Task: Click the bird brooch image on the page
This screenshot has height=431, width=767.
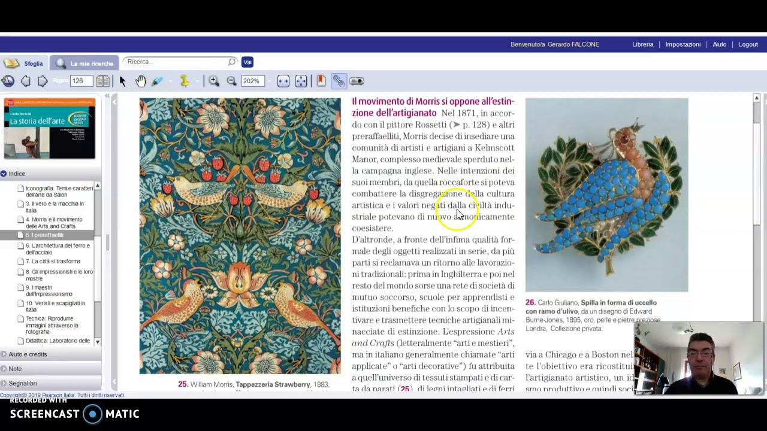Action: [x=606, y=195]
